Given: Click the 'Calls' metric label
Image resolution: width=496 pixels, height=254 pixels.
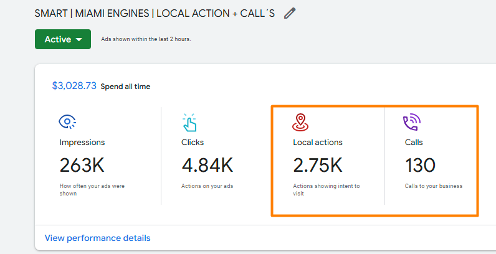Looking at the screenshot, I should (414, 143).
